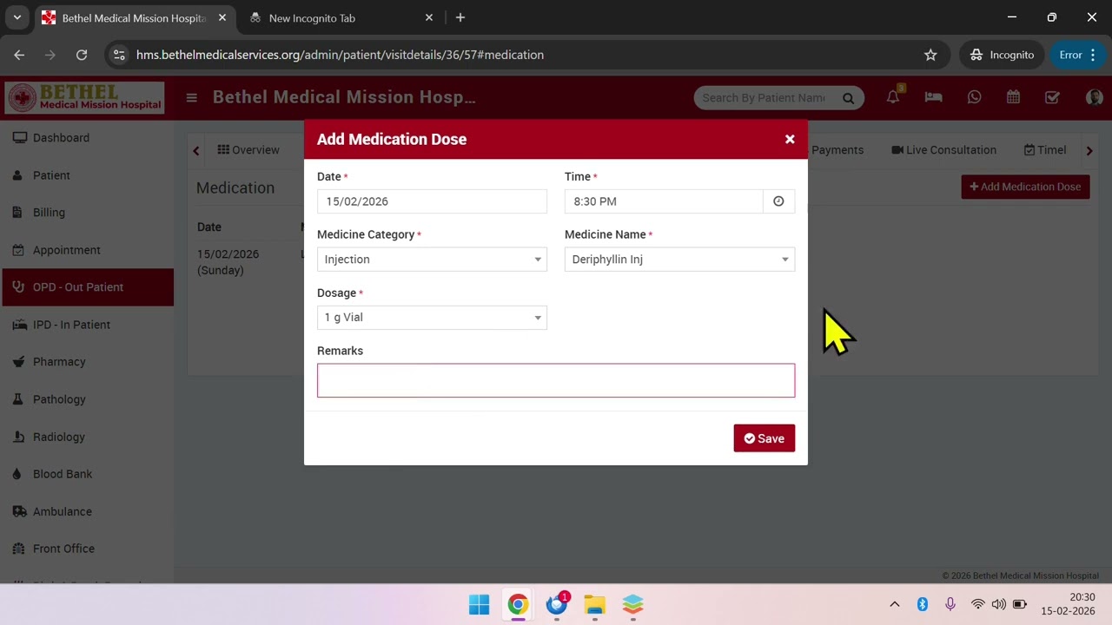This screenshot has width=1112, height=625.
Task: Click the browser address bar URL
Action: (x=340, y=55)
